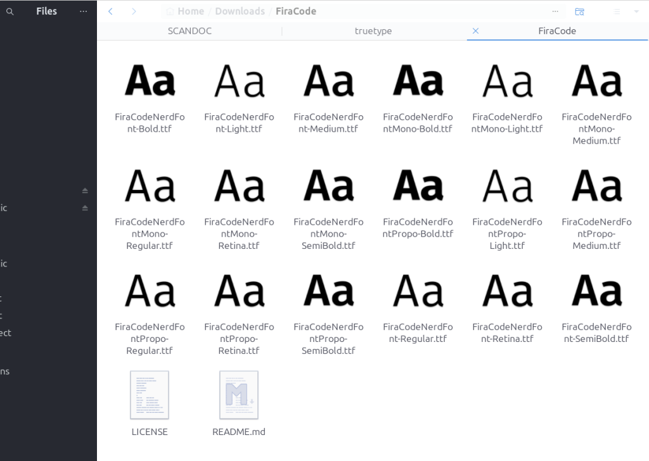Viewport: 649px width, 461px height.
Task: Open the sidebar three-dot main menu
Action: (83, 11)
